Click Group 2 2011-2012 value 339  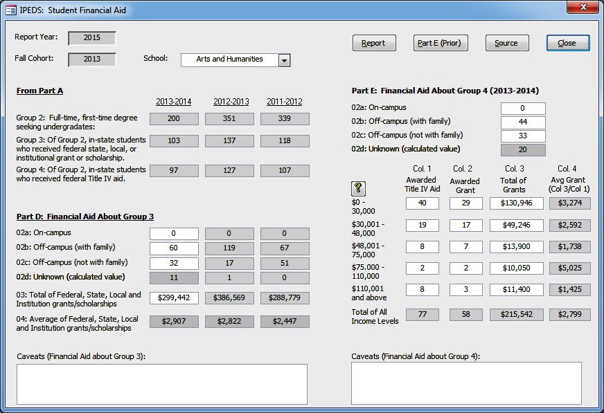pyautogui.click(x=285, y=119)
